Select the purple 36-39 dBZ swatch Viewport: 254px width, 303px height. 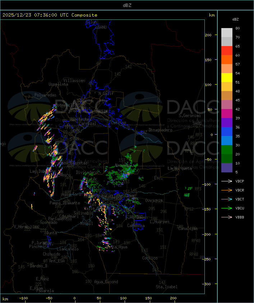(227, 122)
